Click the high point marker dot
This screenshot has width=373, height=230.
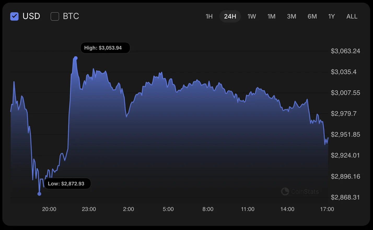coord(76,58)
